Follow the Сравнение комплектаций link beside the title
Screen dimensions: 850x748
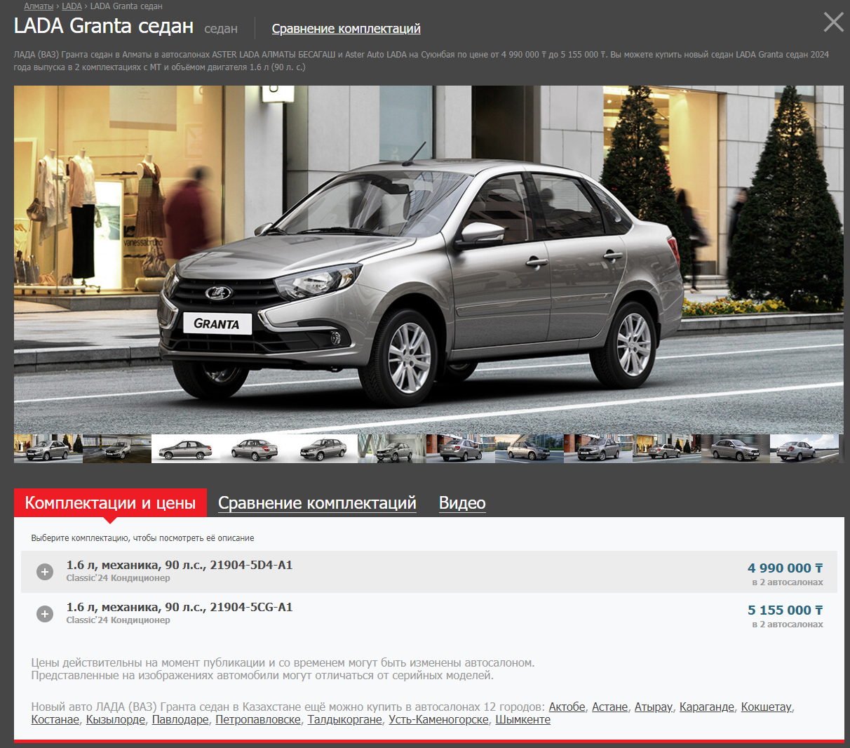tap(346, 29)
